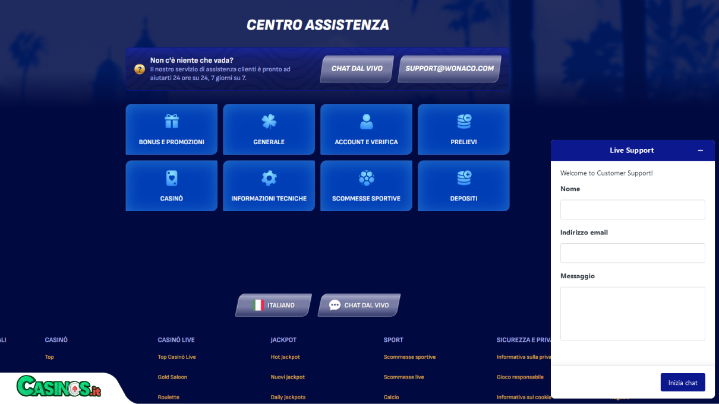Click the chat bubble icon near the footer

(335, 305)
